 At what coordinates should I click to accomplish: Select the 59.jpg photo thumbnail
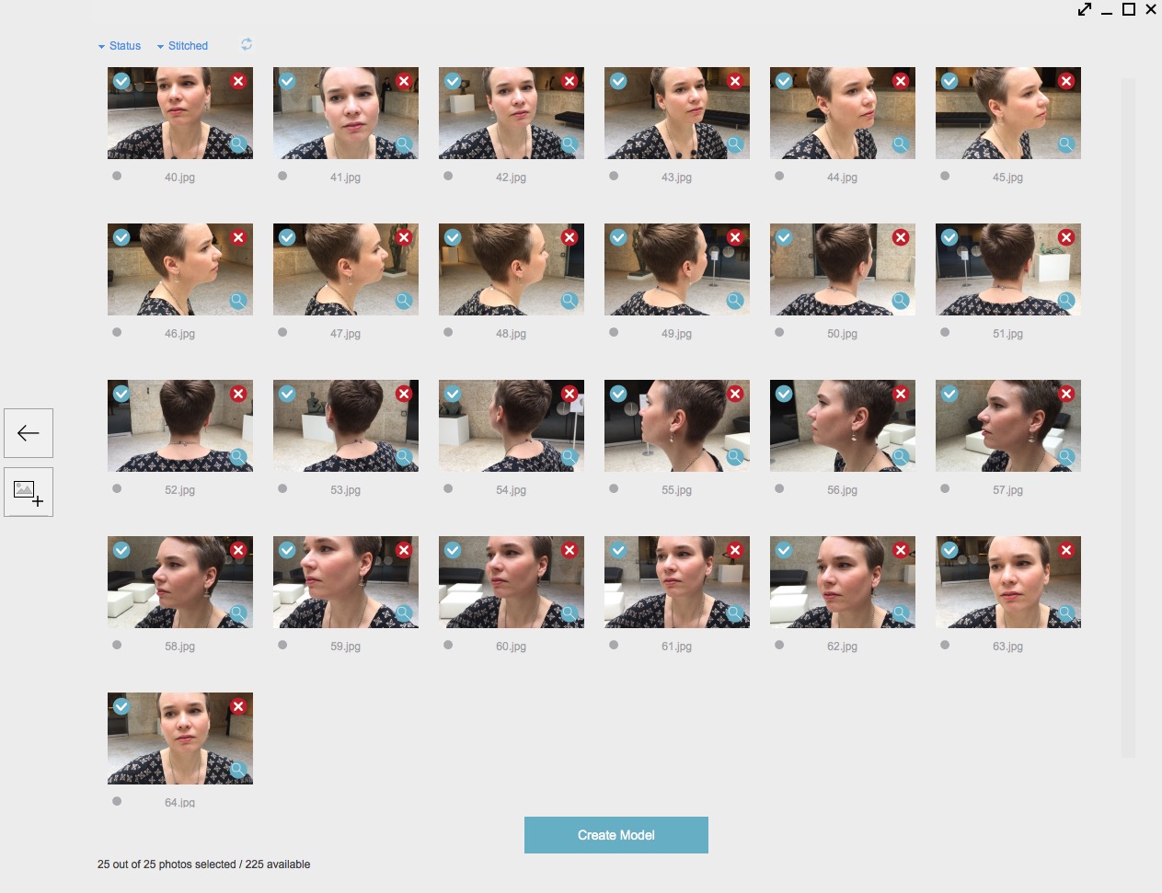tap(345, 582)
